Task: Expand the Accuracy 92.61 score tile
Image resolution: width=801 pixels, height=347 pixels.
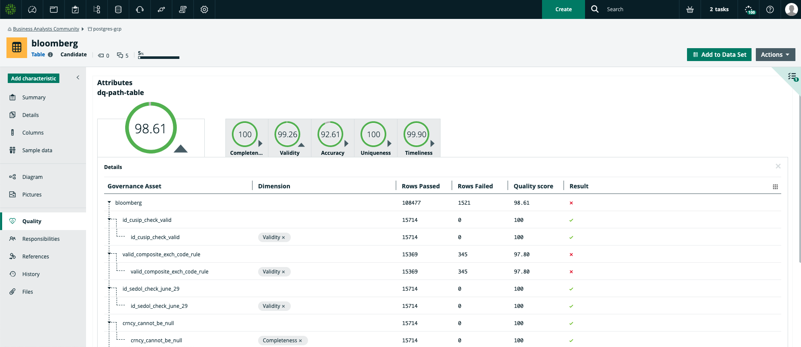Action: 333,138
